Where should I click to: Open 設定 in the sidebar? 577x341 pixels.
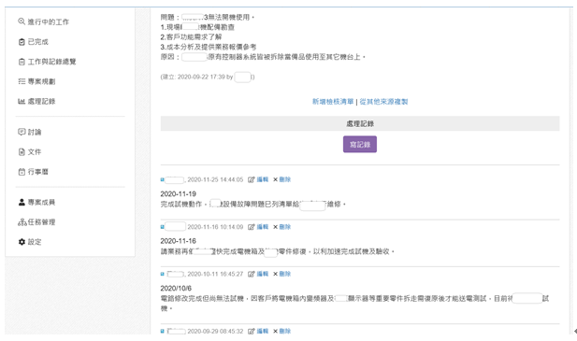point(30,242)
